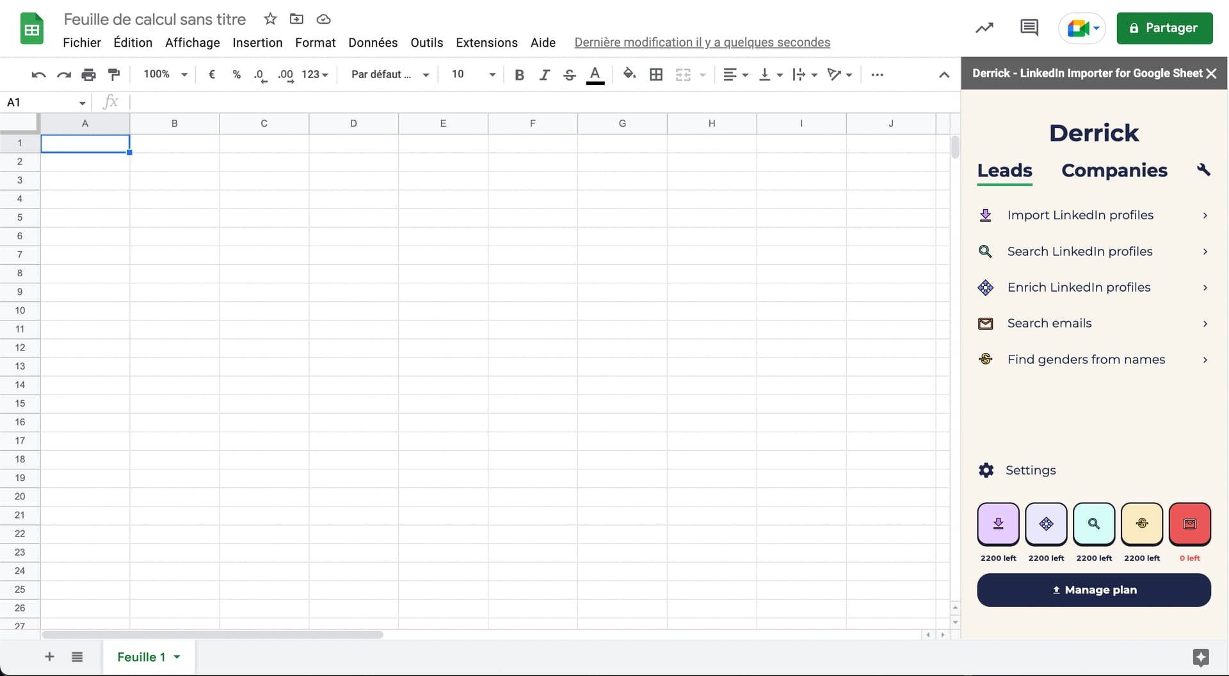The image size is (1229, 676).
Task: Move the document with folder icon
Action: point(296,19)
